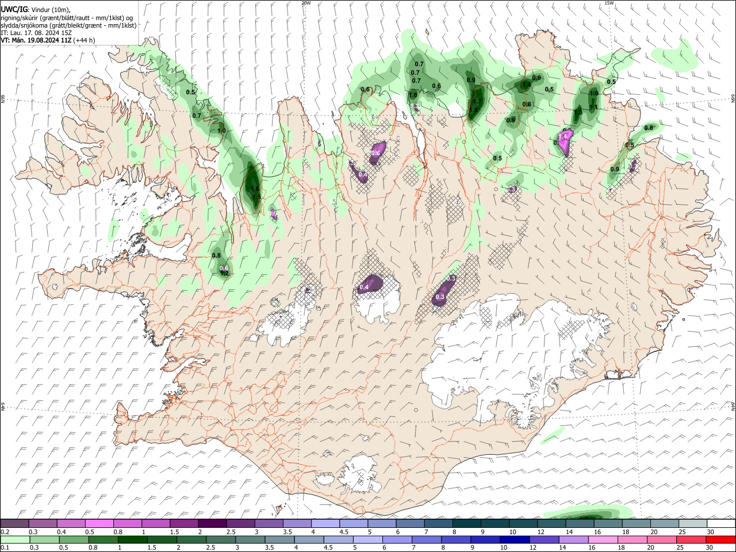Image resolution: width=736 pixels, height=552 pixels.
Task: Pick the deep navy blue 10 mm rain swatch
Action: pos(514,539)
